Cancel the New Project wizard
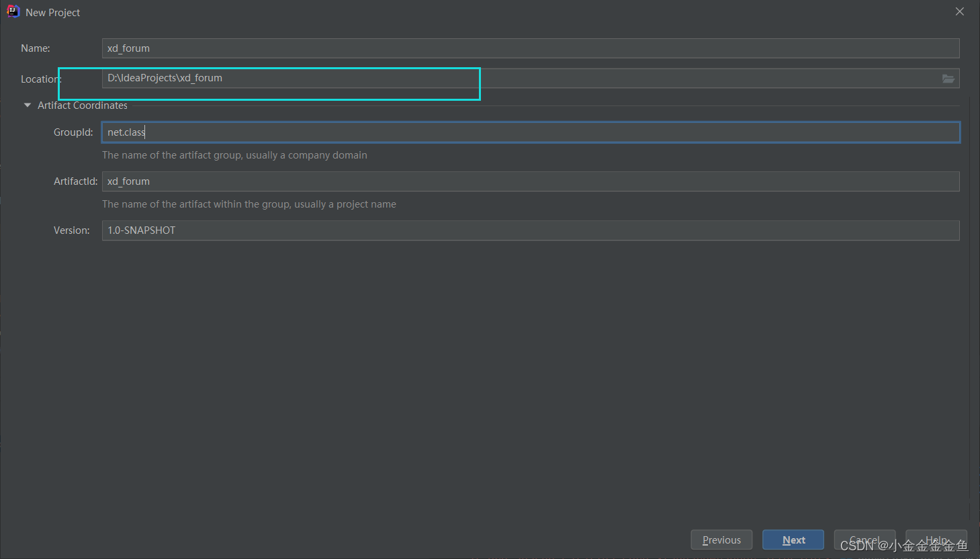 (864, 540)
